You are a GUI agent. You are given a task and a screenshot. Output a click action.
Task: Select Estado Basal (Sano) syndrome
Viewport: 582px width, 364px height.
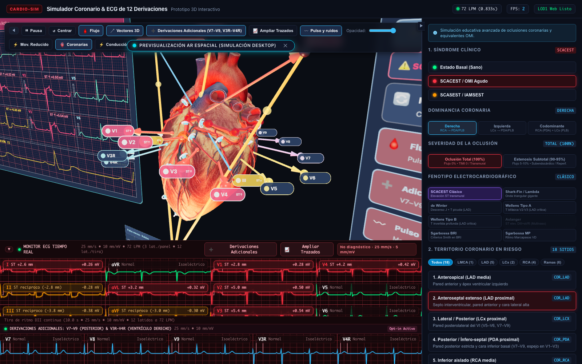coord(502,67)
